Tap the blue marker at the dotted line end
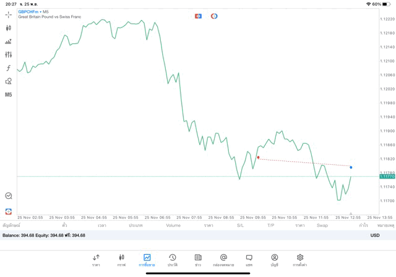The width and height of the screenshot is (396, 277). (351, 167)
